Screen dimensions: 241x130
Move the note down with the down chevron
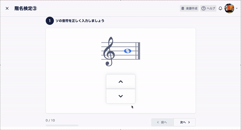tap(121, 96)
